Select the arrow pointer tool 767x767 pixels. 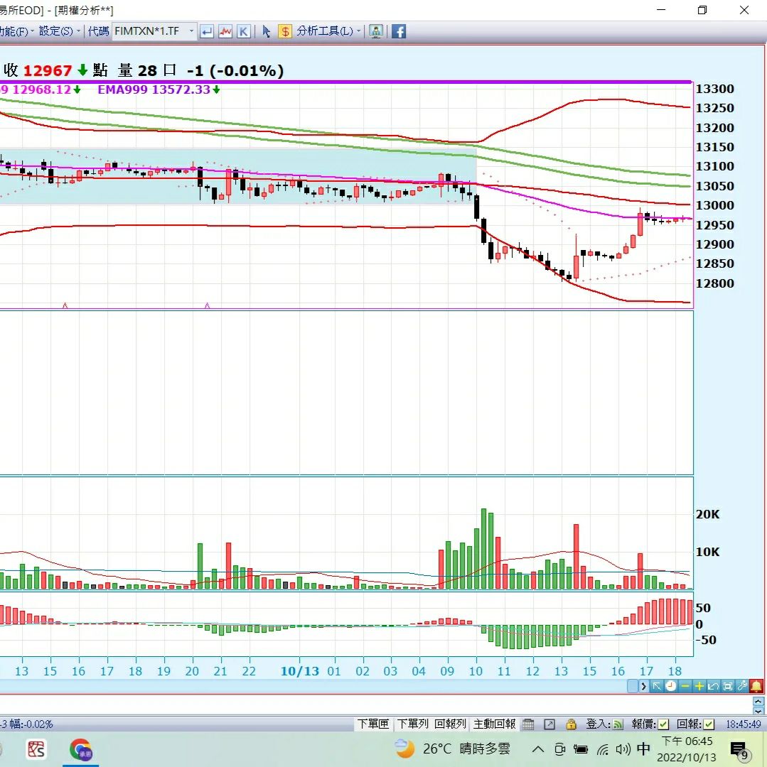pyautogui.click(x=267, y=31)
